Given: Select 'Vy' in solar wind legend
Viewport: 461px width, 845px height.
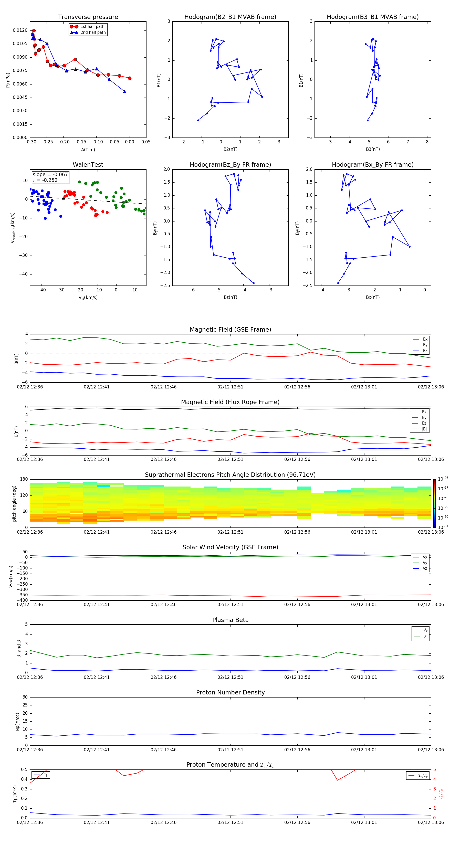Looking at the screenshot, I should click(421, 563).
